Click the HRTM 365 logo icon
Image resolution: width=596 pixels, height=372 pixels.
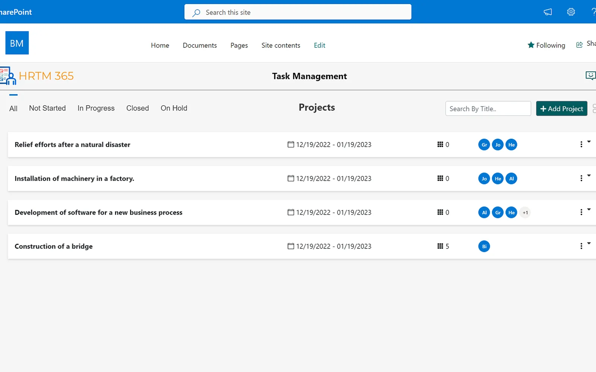click(8, 76)
